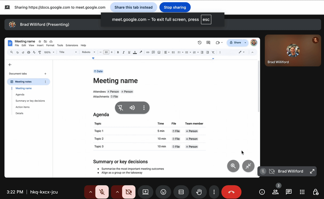Click the red leave call button

pos(231,192)
